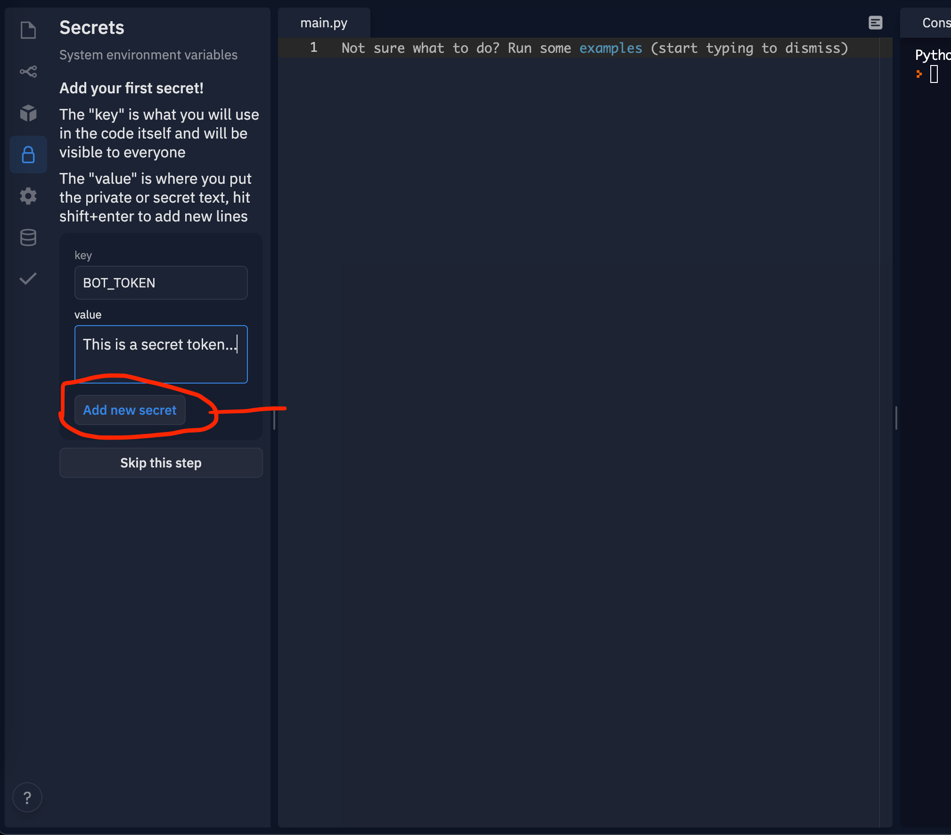951x835 pixels.
Task: Click the Add new secret button
Action: pyautogui.click(x=130, y=410)
